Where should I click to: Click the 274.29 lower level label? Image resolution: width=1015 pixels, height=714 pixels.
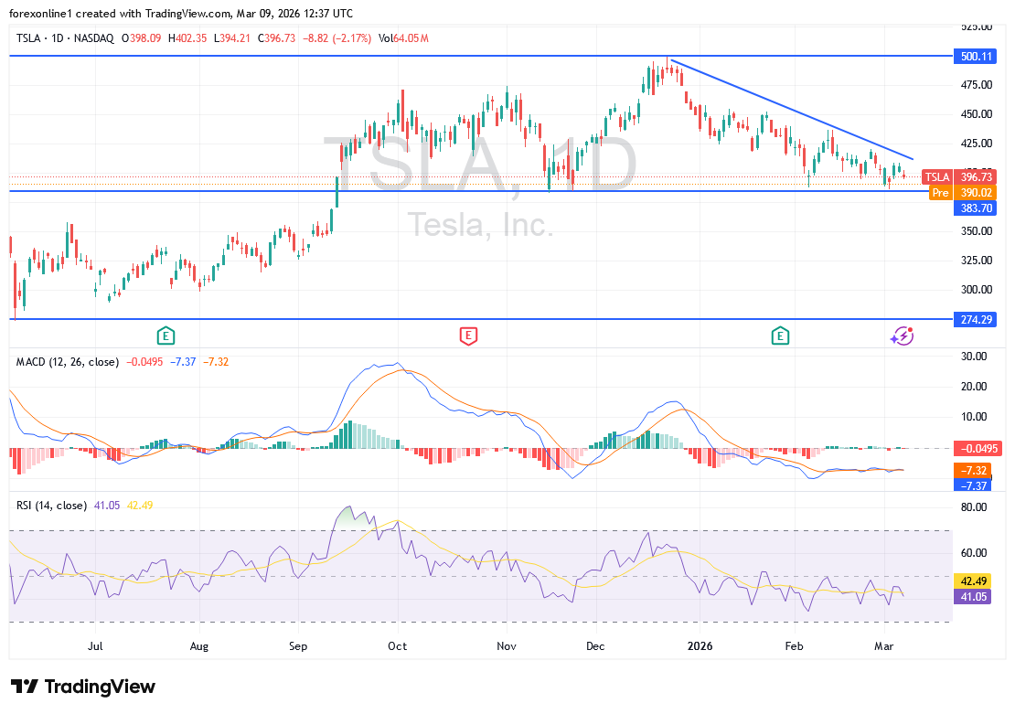pyautogui.click(x=976, y=319)
